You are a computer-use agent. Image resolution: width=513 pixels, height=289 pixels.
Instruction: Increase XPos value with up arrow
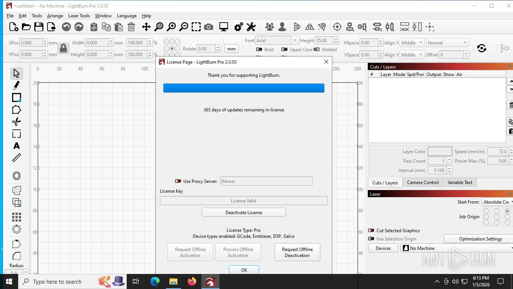[45, 41]
